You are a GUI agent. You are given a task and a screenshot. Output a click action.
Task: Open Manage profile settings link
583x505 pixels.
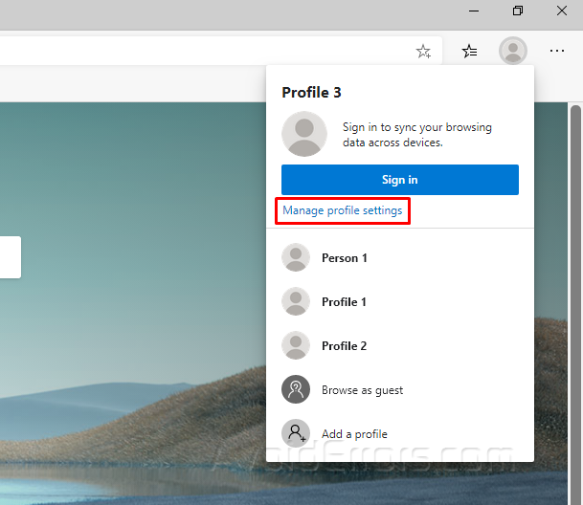point(343,210)
